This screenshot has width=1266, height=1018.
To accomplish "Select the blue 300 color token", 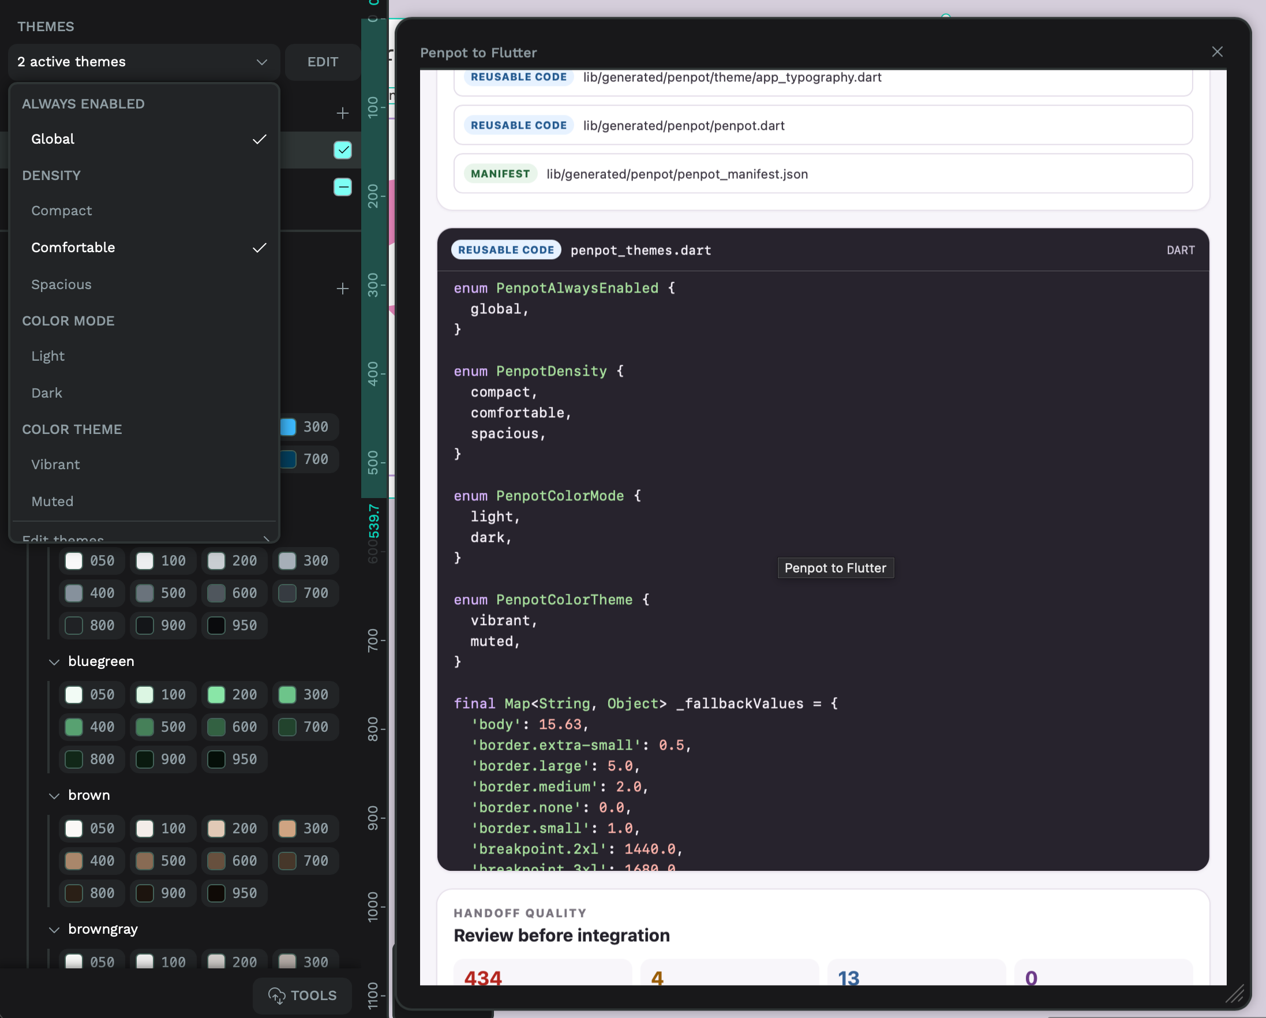I will point(308,427).
